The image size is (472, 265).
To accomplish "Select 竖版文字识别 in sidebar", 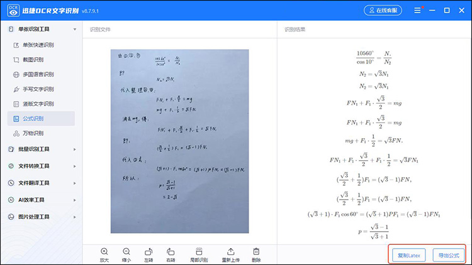I will [42, 104].
